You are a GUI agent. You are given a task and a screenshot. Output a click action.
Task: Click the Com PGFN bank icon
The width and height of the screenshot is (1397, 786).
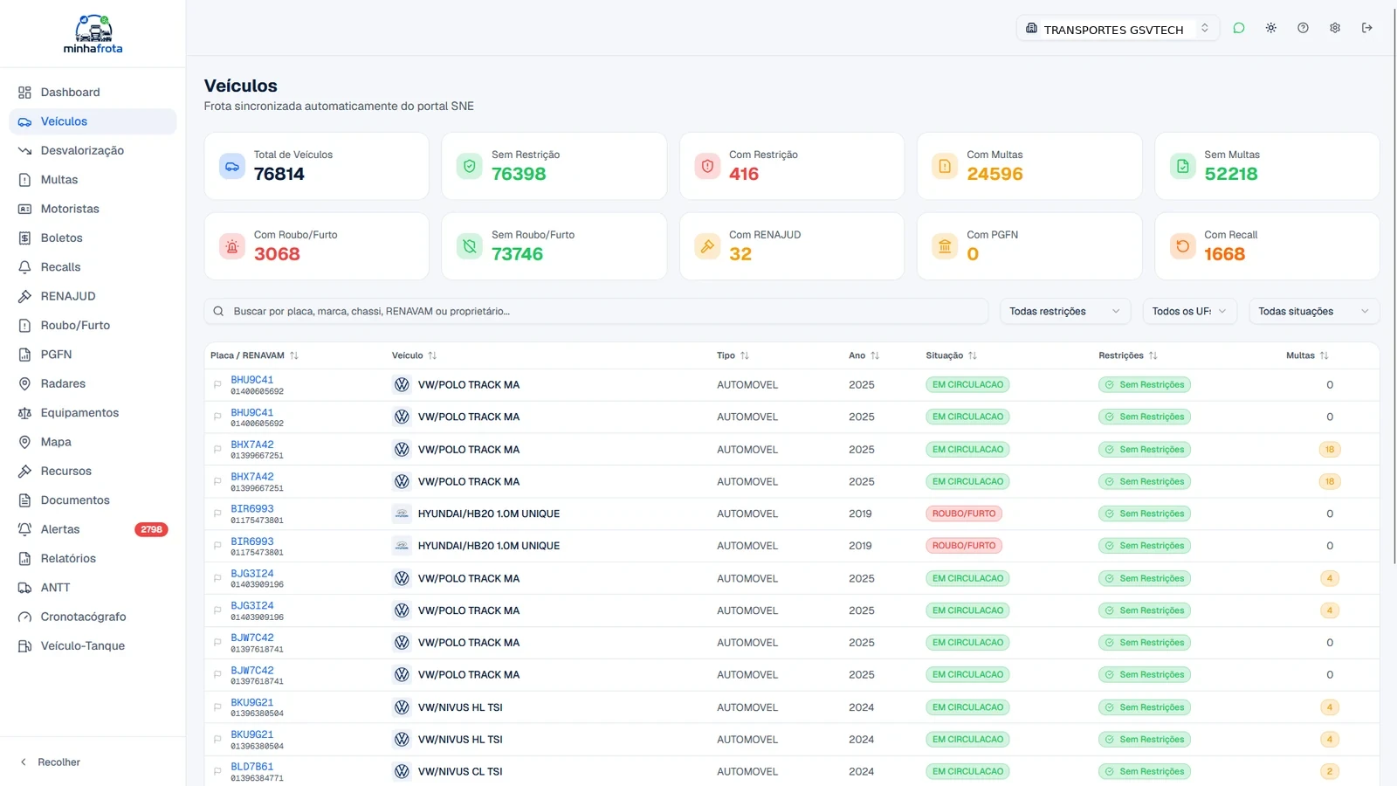pos(945,246)
